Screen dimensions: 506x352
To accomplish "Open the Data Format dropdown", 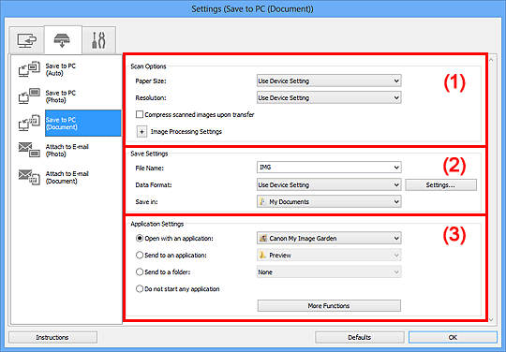I will click(x=329, y=185).
